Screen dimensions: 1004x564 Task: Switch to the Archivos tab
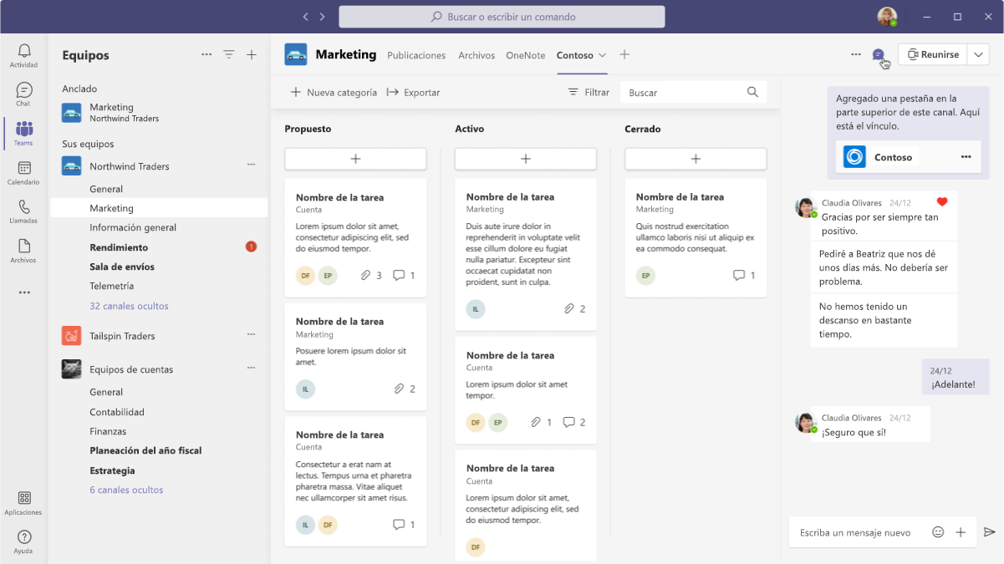(x=477, y=55)
